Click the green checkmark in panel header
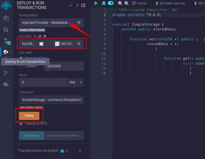Viewport: 205px width, 159px height. (71, 5)
